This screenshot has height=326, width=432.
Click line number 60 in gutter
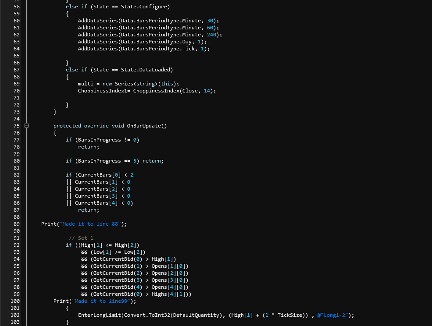coord(17,21)
